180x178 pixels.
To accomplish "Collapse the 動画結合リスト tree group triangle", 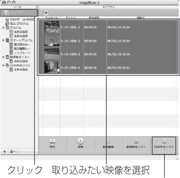I will [3, 57].
